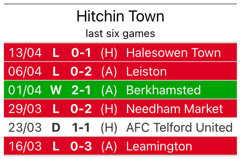Select the 'last six games' subtitle
Screen dimensions: 240x159
[x=120, y=34]
